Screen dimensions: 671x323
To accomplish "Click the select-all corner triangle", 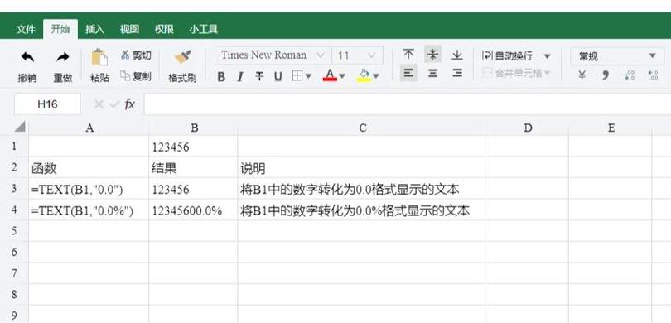I will pyautogui.click(x=19, y=127).
